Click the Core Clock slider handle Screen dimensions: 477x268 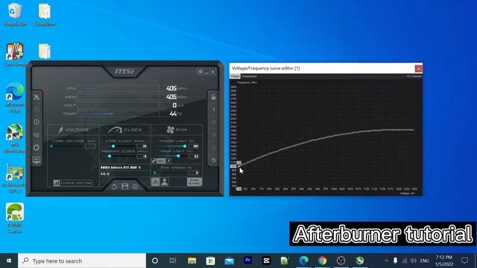pos(113,146)
